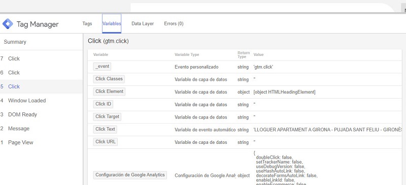Click the Return Type column header
The height and width of the screenshot is (185, 406).
point(244,55)
